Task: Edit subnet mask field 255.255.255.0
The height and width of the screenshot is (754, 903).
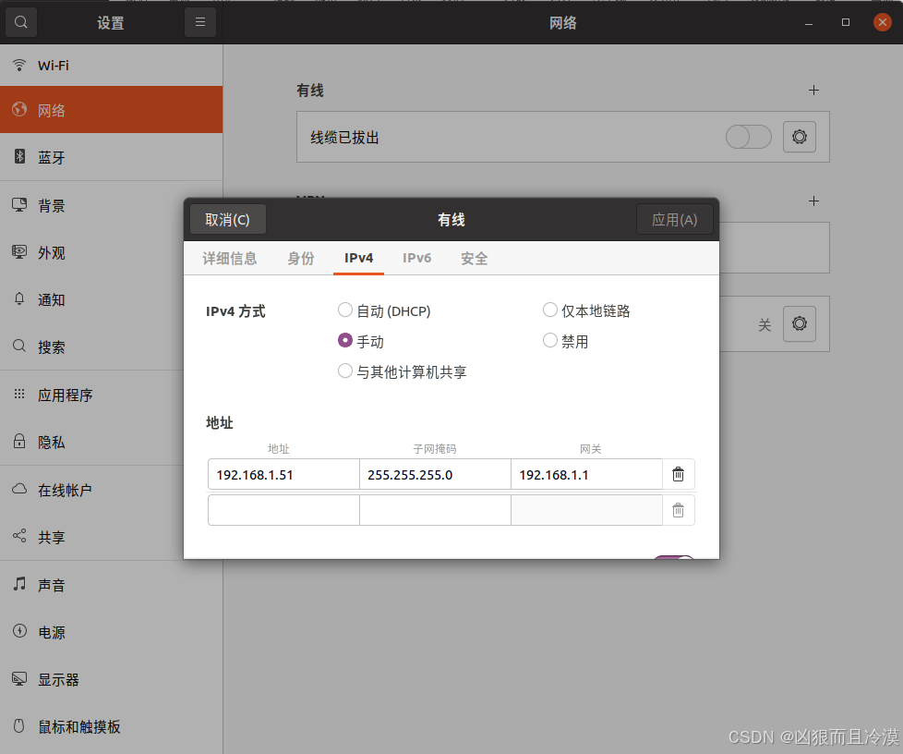Action: click(x=436, y=474)
